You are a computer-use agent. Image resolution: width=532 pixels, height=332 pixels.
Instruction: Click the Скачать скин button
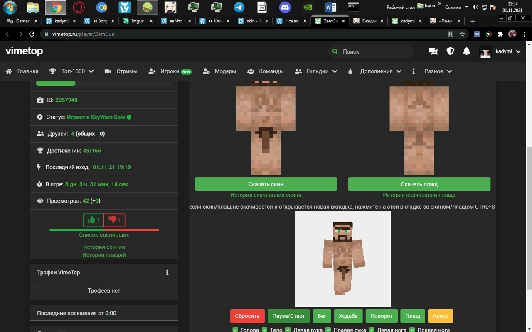coord(266,184)
